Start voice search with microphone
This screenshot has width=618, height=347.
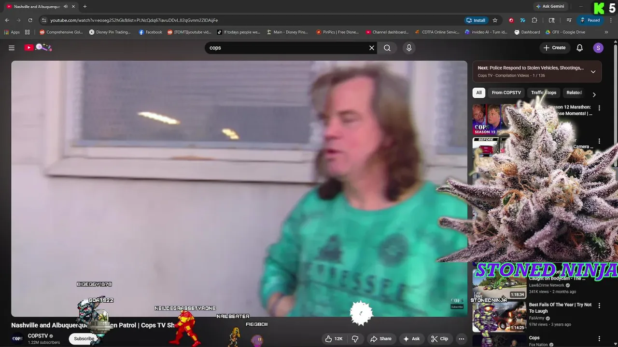tap(409, 48)
